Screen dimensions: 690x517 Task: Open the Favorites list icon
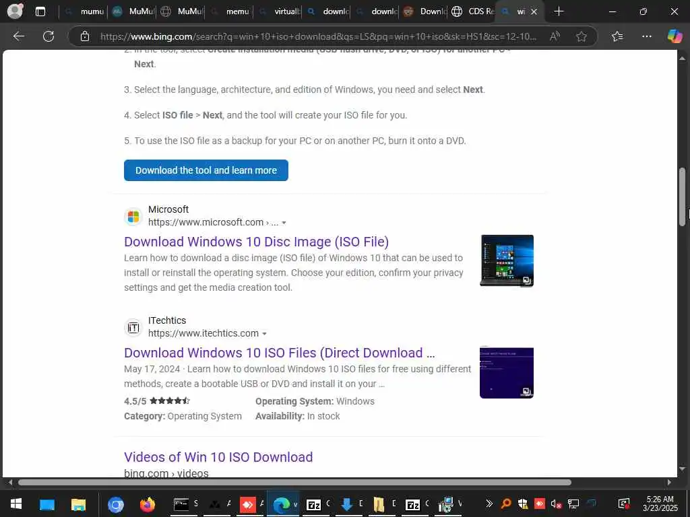click(617, 36)
